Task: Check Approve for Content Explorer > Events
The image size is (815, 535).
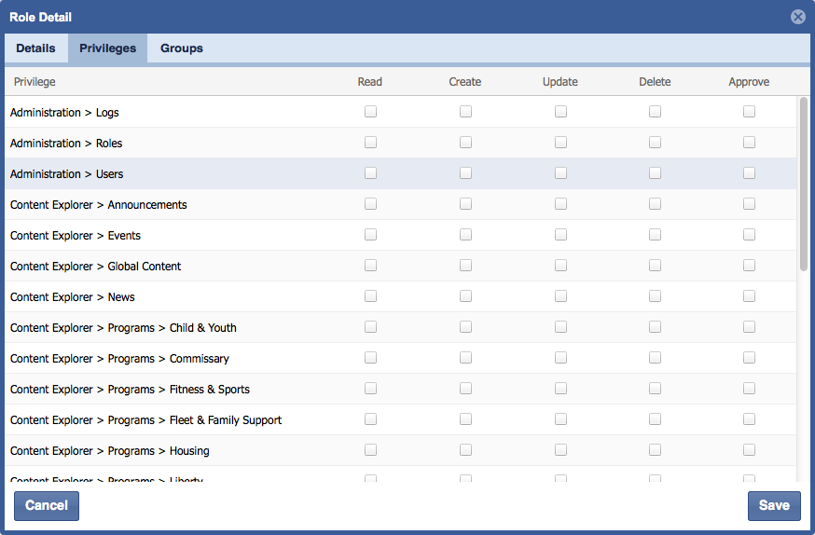Action: [749, 235]
